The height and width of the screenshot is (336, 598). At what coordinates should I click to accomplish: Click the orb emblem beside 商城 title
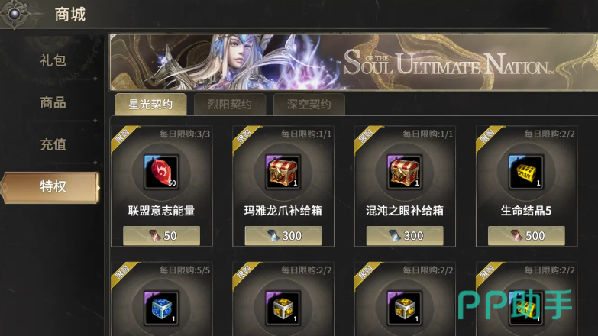15,14
